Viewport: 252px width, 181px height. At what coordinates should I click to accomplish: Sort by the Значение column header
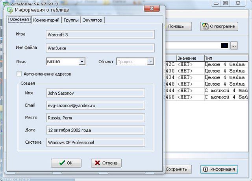click(191, 58)
